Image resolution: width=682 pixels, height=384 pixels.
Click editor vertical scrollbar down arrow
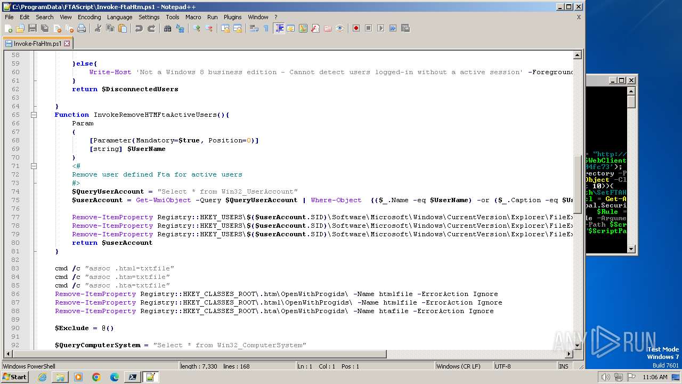pyautogui.click(x=578, y=346)
